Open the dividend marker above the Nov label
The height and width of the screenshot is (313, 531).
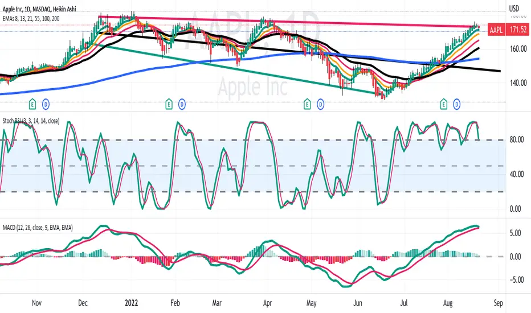pos(46,105)
